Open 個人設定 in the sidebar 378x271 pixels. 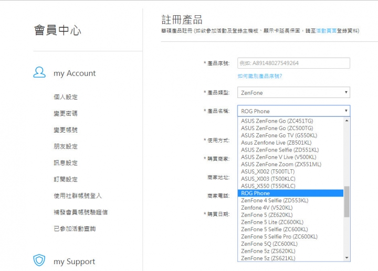66,97
